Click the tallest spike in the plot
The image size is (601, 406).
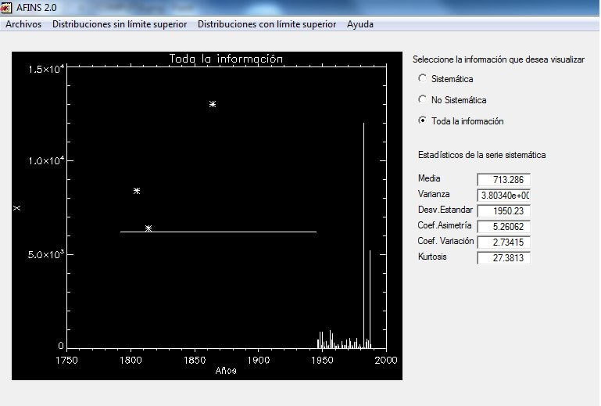(x=363, y=235)
